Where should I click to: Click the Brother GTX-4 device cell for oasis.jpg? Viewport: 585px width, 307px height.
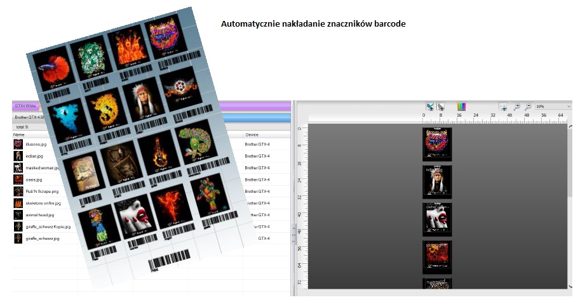pos(257,180)
